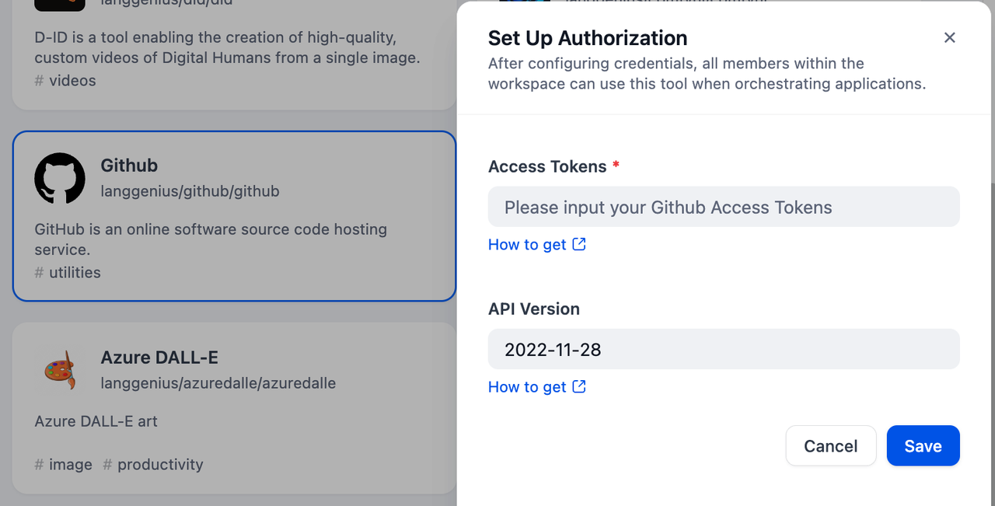
Task: Click the Access Tokens label
Action: [547, 166]
